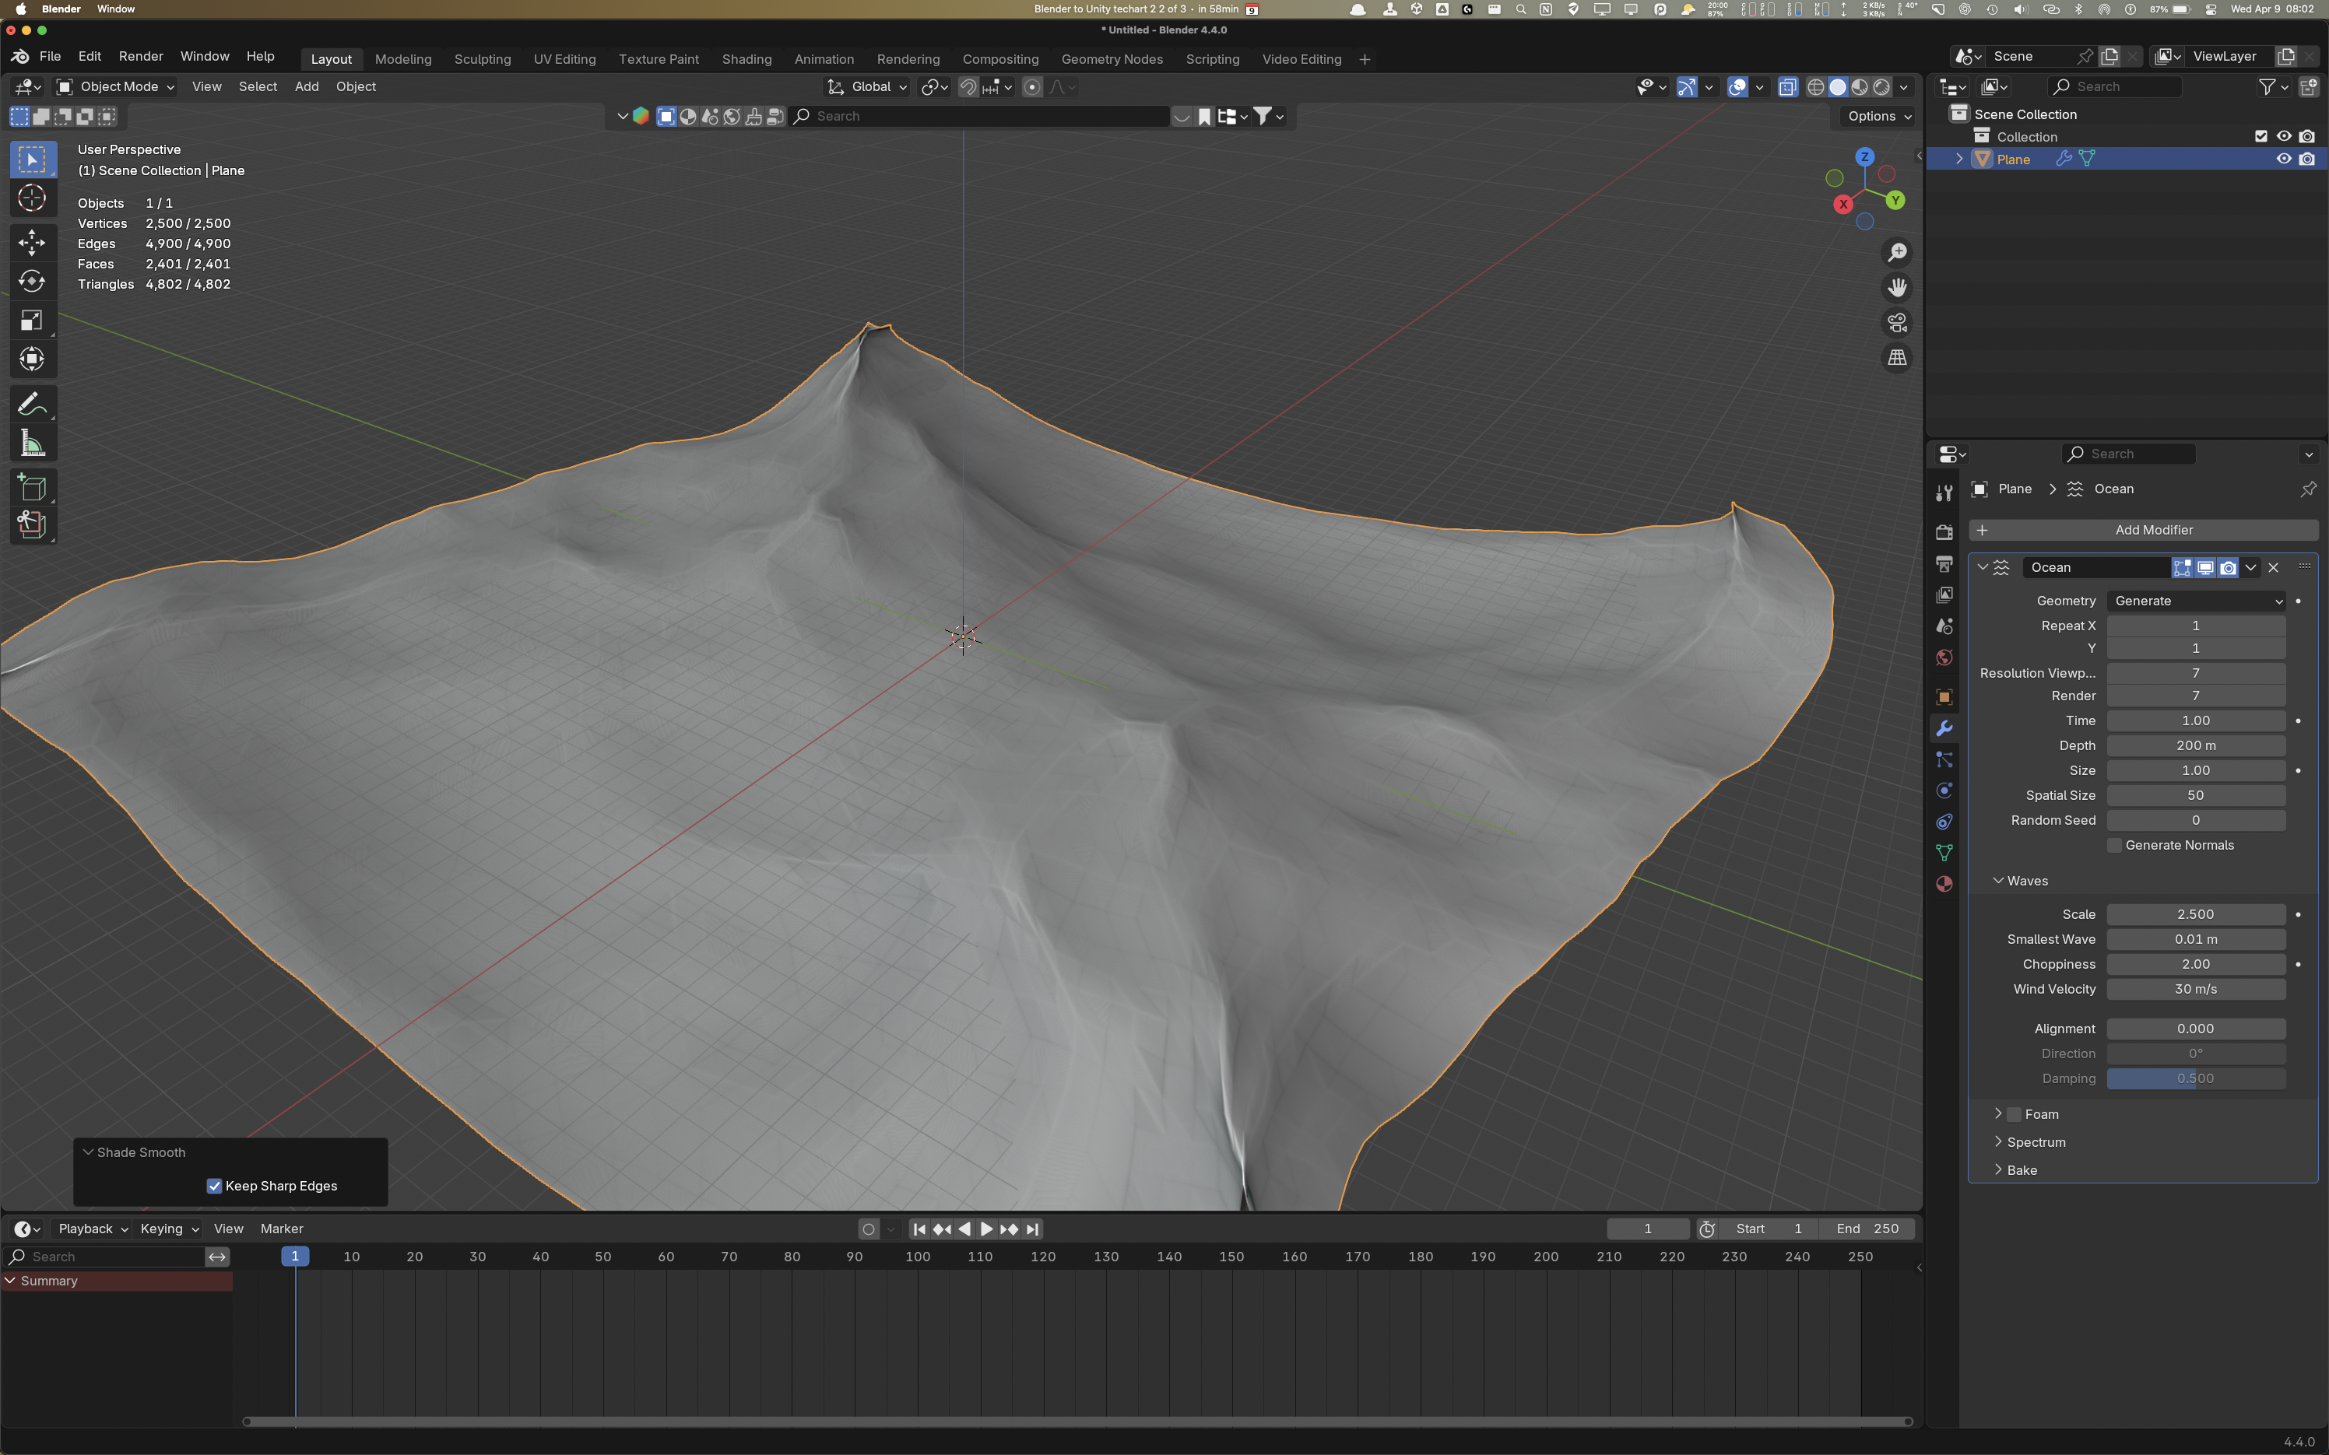Open the Render properties tab

1944,532
